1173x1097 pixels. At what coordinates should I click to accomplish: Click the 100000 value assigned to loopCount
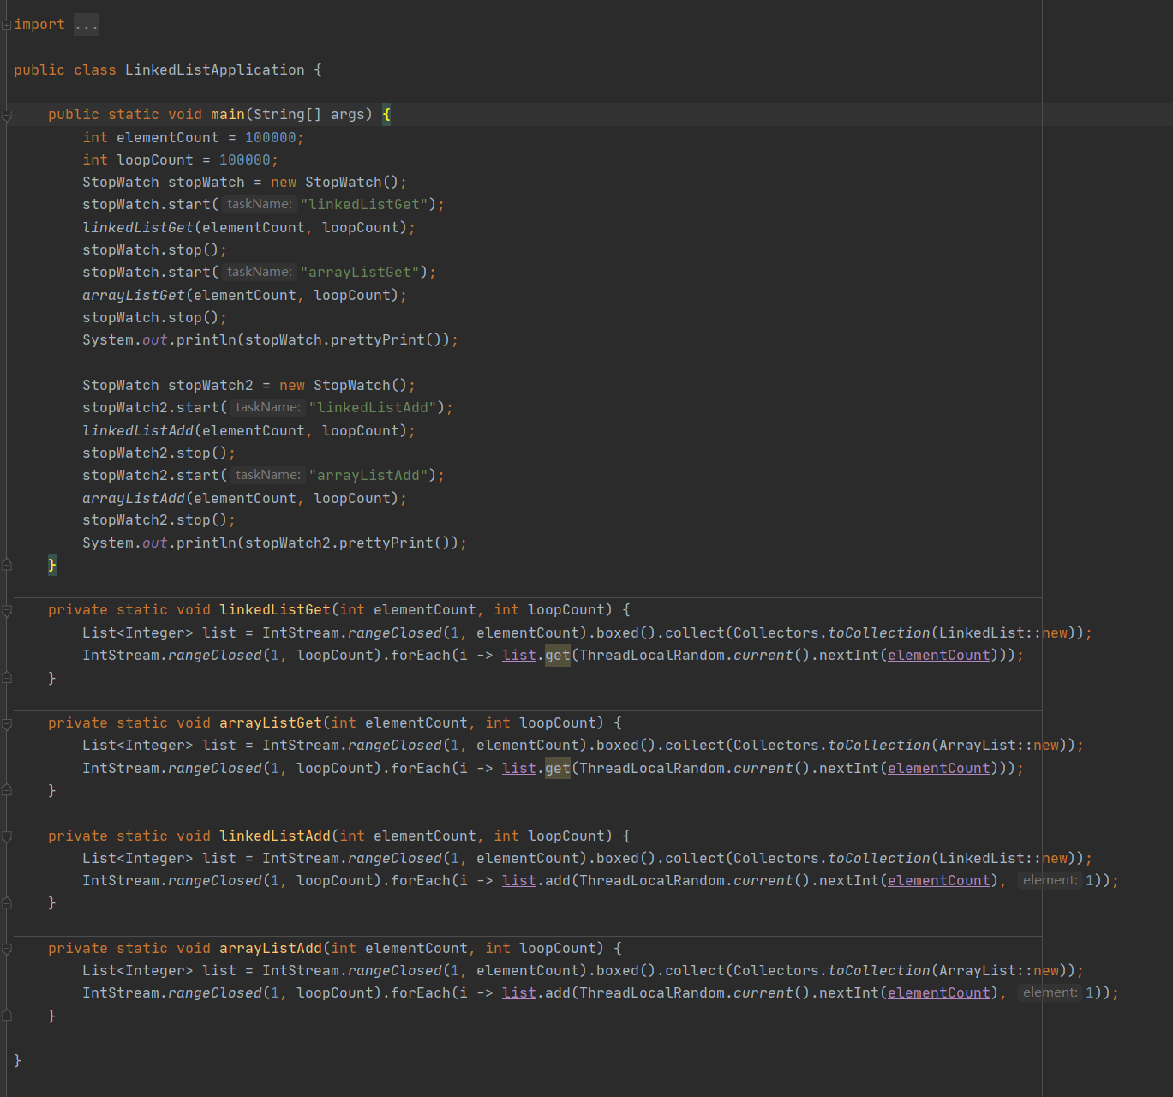(x=245, y=160)
